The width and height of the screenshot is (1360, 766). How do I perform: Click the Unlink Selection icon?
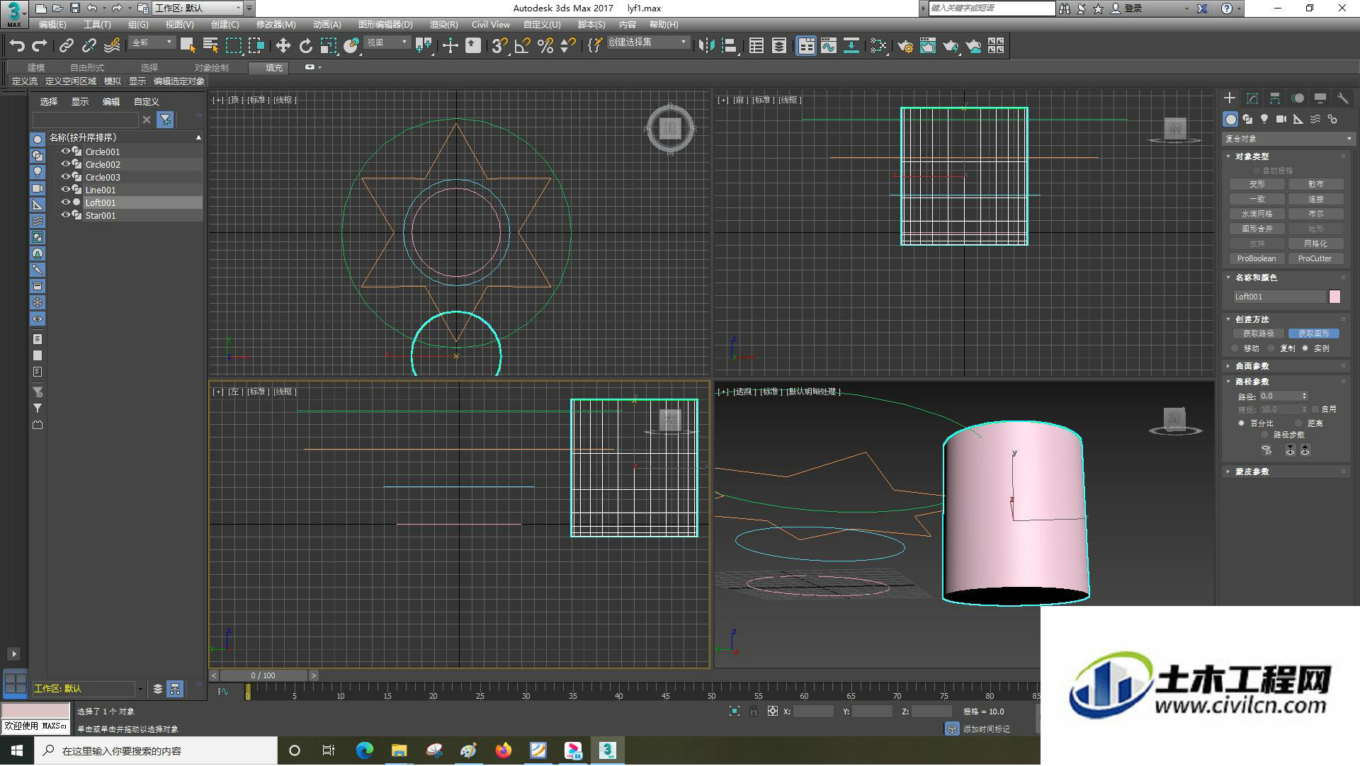click(x=89, y=46)
